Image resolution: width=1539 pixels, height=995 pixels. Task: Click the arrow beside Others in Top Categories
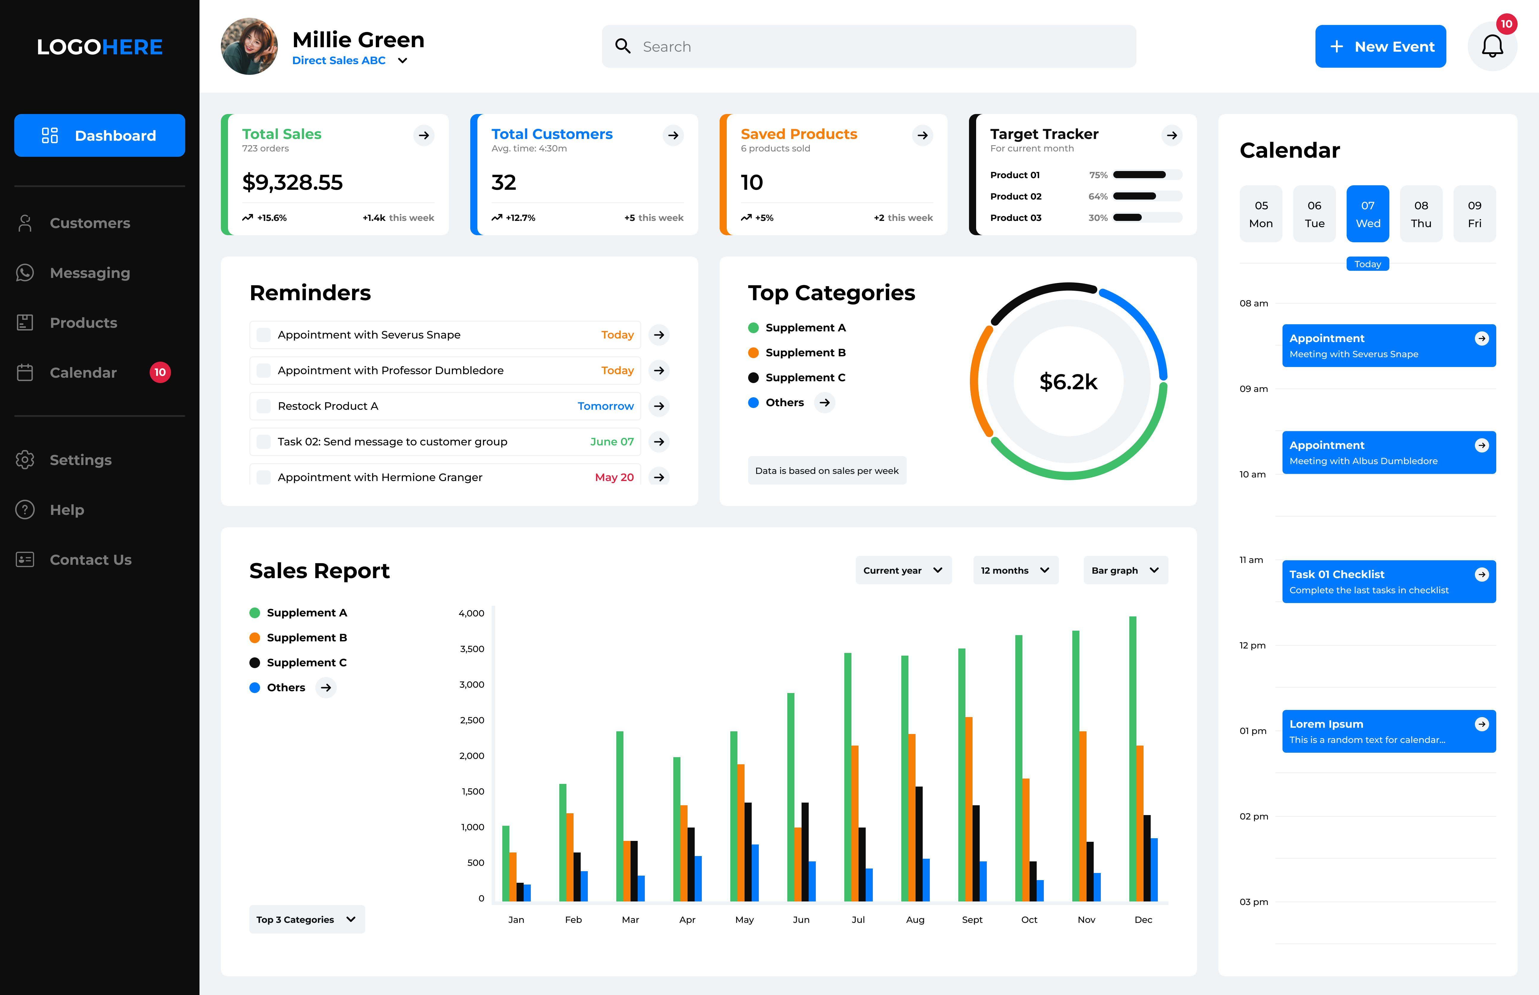pos(825,403)
